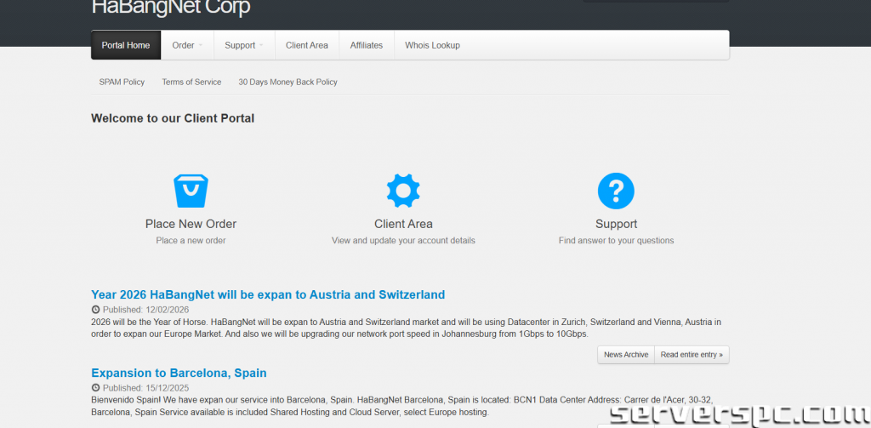Open the Whois Lookup page
Image resolution: width=871 pixels, height=428 pixels.
tap(432, 45)
